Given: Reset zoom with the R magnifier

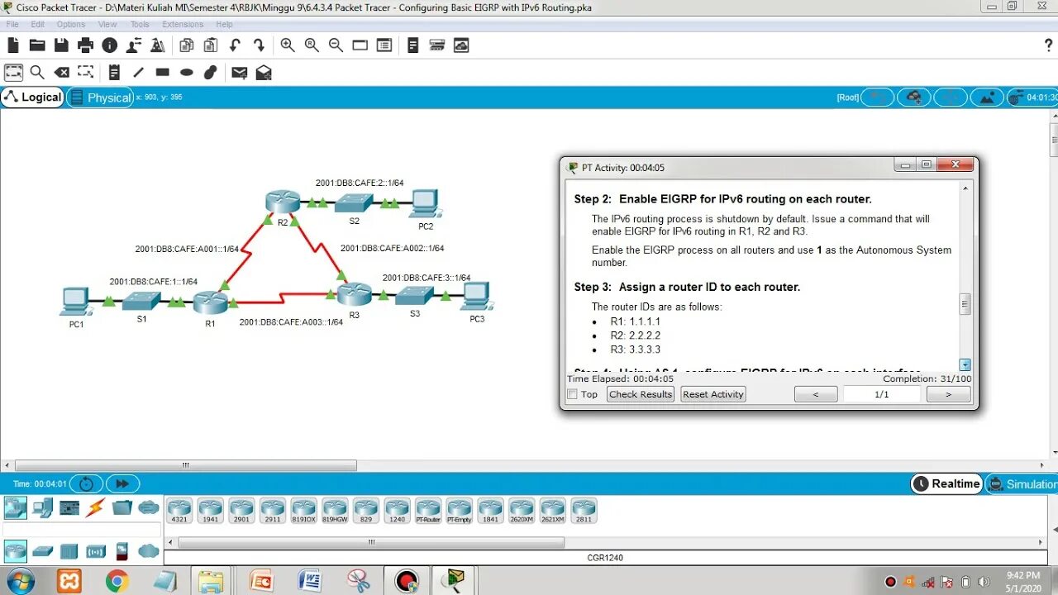Looking at the screenshot, I should click(x=312, y=45).
